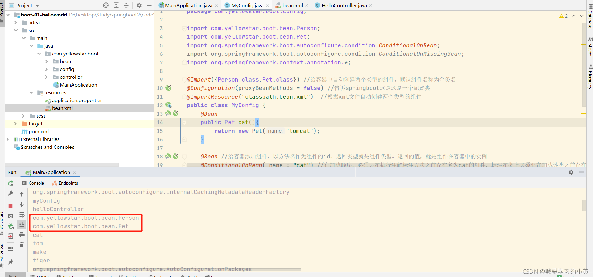593x277 pixels.
Task: Minimize the Run tool window
Action: [581, 172]
